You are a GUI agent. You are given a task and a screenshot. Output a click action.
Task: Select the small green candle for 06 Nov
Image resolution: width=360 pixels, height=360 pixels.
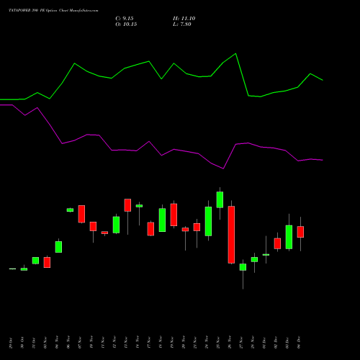point(70,210)
